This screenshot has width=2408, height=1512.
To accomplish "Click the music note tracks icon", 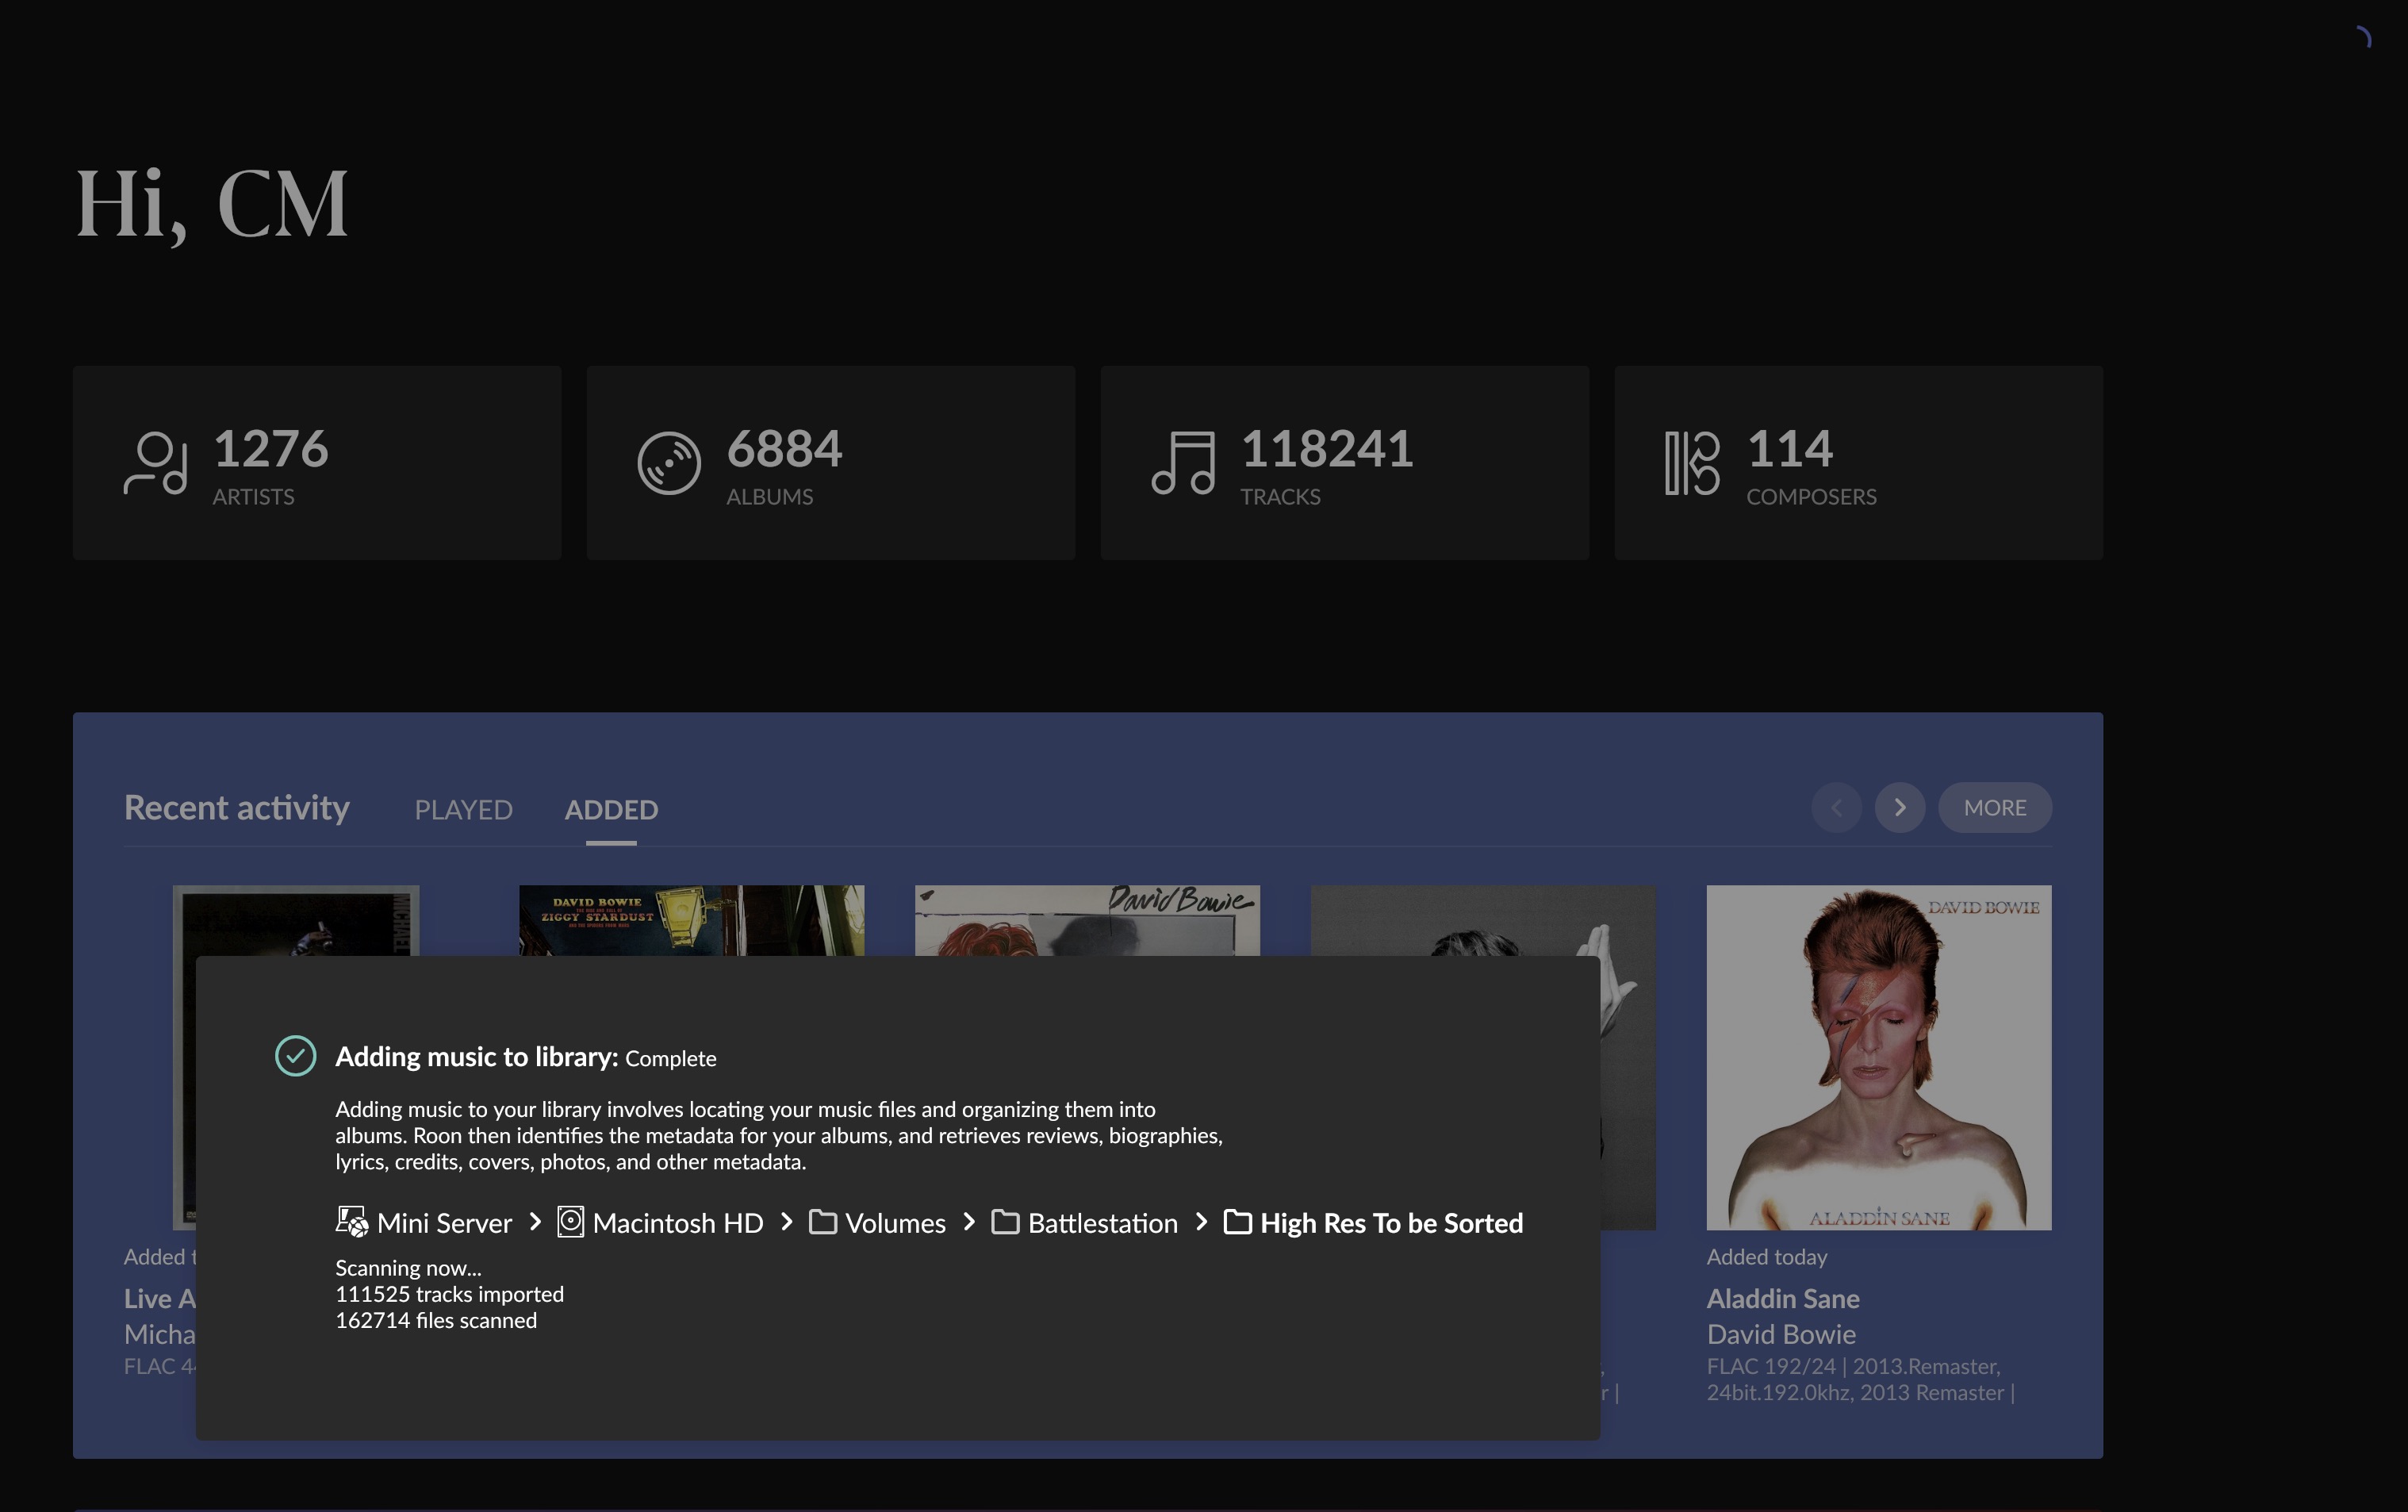I will (1183, 463).
